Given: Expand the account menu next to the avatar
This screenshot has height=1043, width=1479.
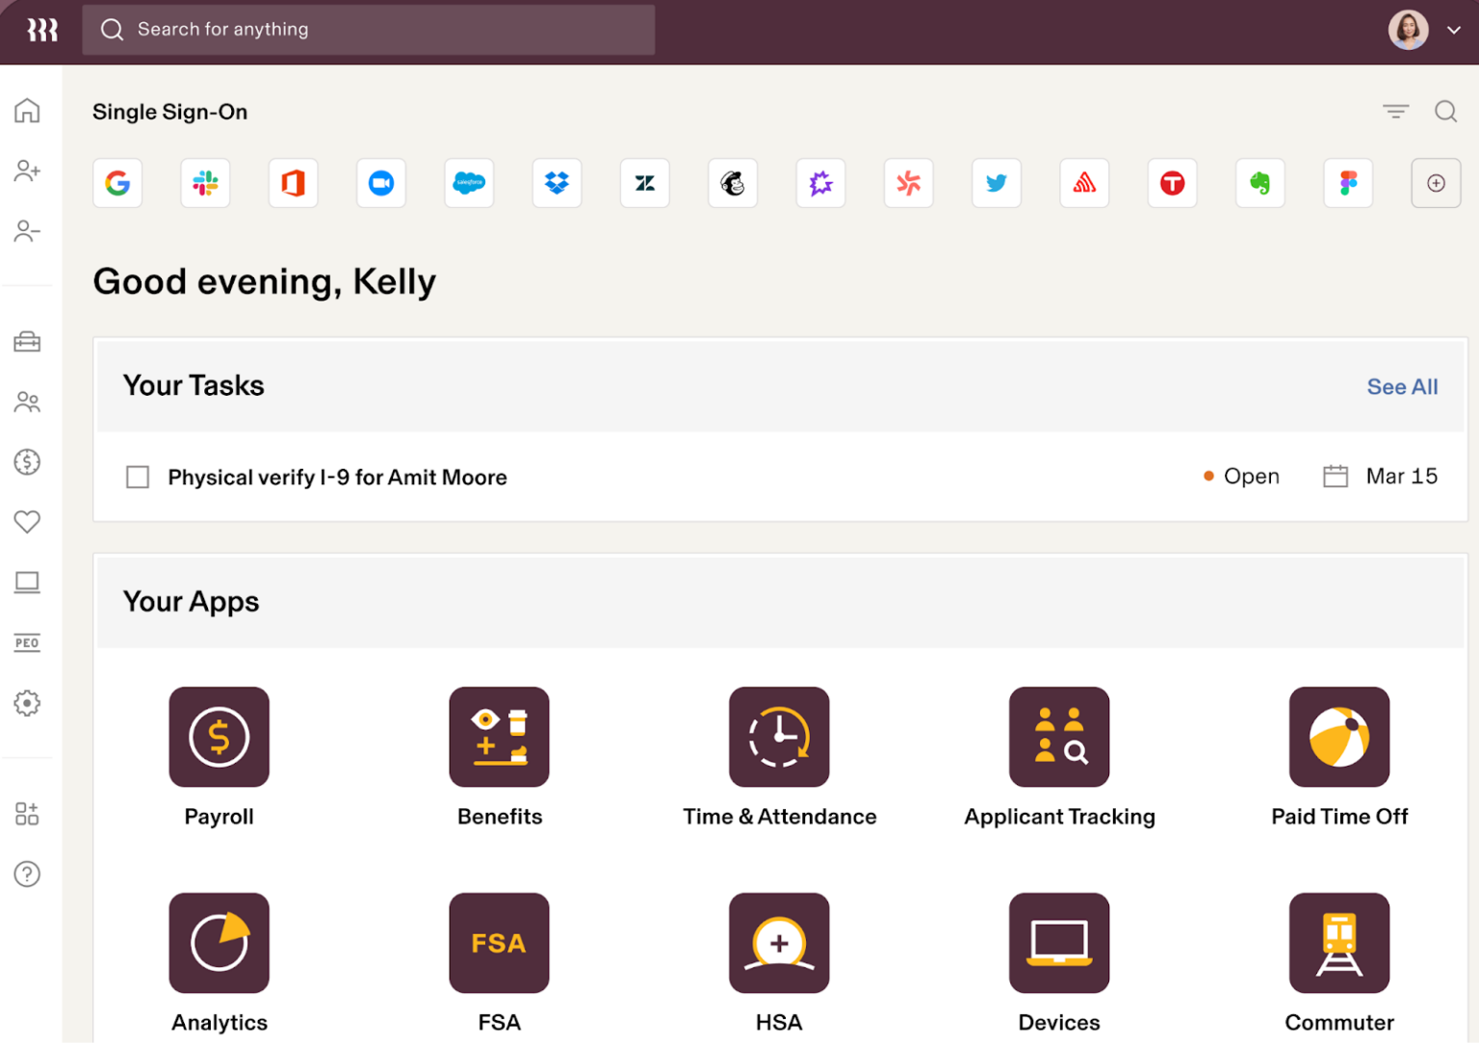Looking at the screenshot, I should tap(1454, 30).
